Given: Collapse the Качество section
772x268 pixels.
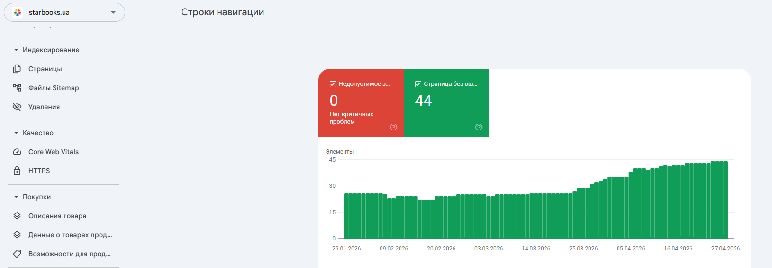Looking at the screenshot, I should click(x=16, y=133).
